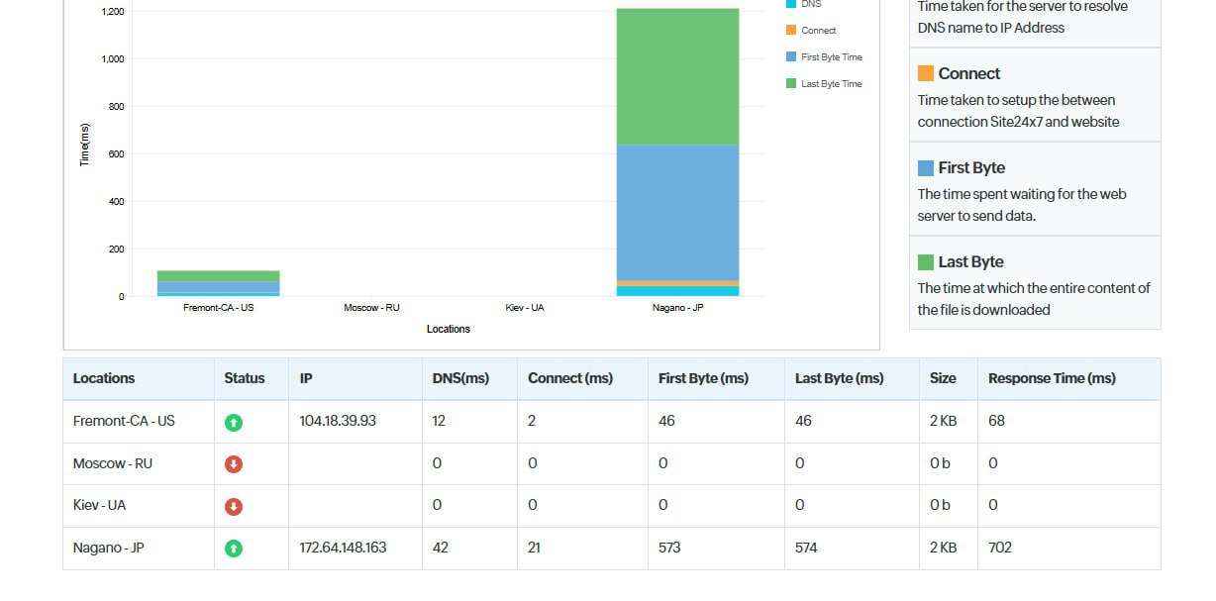Toggle the DNS series in the chart legend
This screenshot has height=601, width=1216.
click(803, 5)
